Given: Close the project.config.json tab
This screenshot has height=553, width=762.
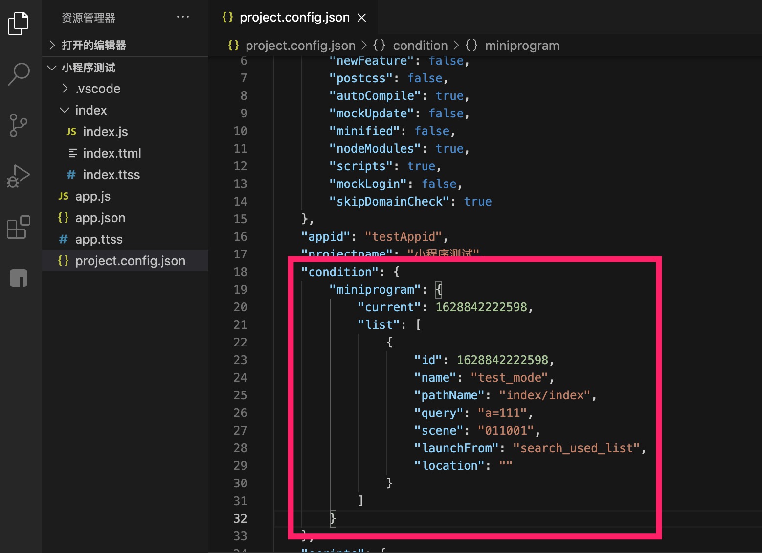Looking at the screenshot, I should pos(362,18).
